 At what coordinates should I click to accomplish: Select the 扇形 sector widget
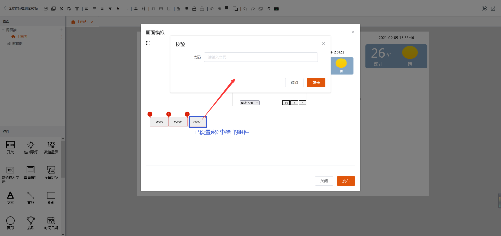(31, 223)
